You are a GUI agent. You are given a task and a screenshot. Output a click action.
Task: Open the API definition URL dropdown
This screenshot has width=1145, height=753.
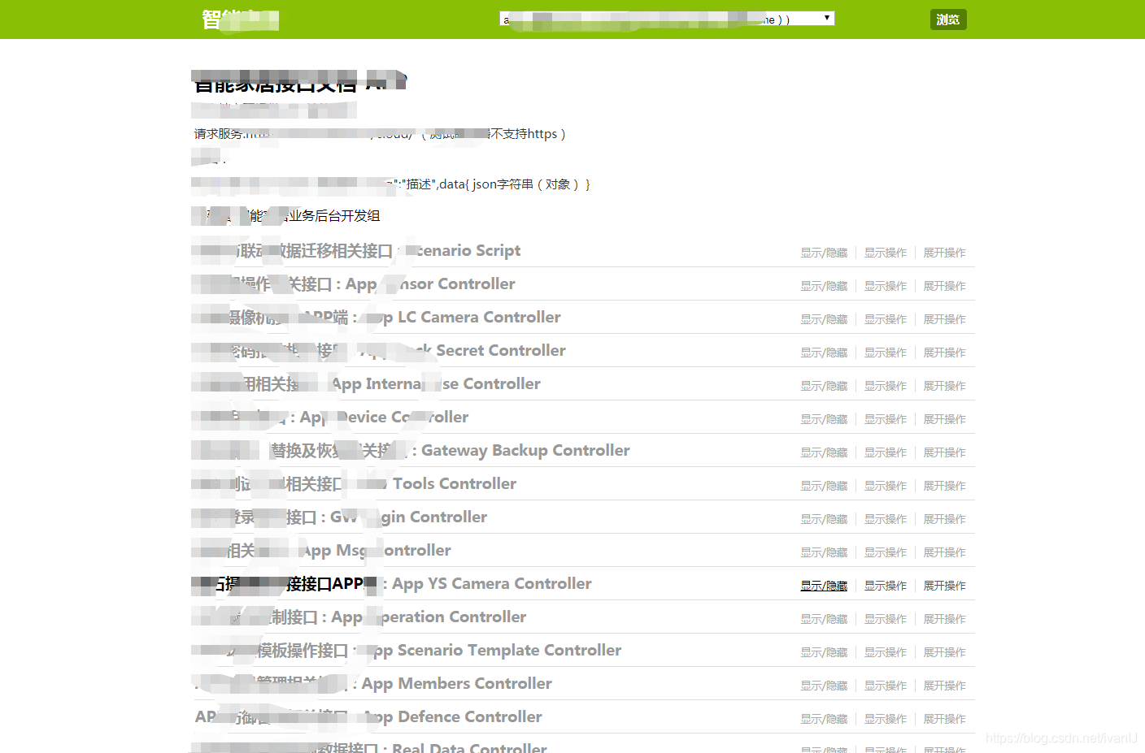tap(826, 18)
